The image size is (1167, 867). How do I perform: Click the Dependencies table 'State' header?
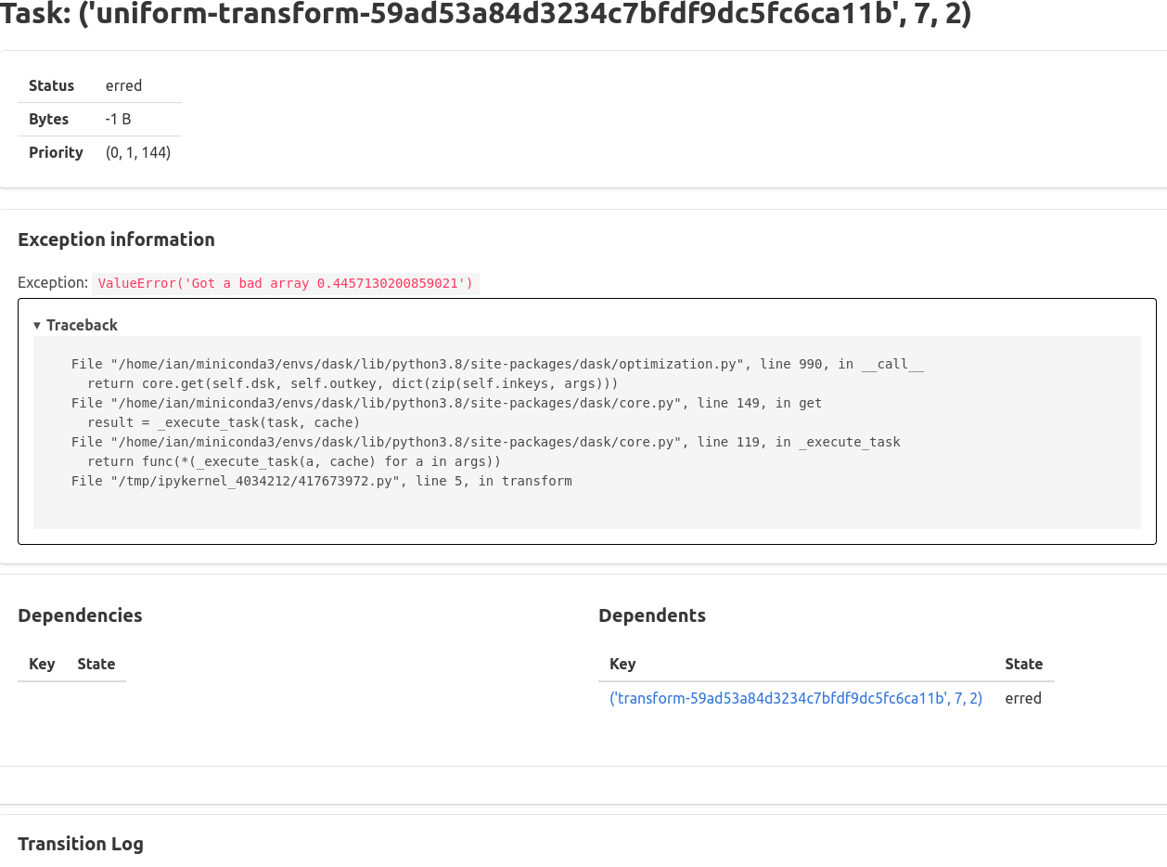pos(96,664)
